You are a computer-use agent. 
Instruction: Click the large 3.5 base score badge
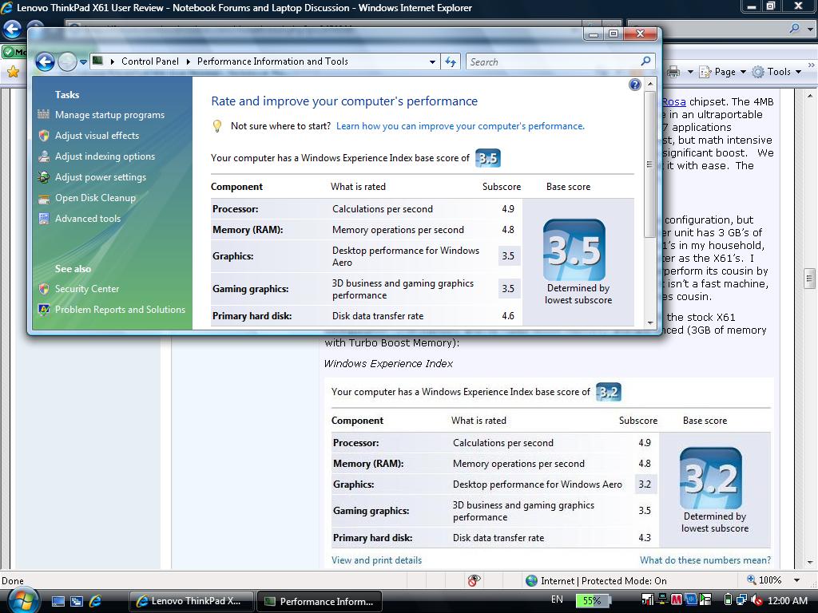574,250
